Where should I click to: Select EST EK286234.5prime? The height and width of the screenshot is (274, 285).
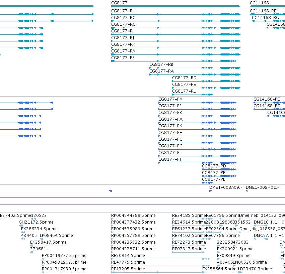coord(39,229)
